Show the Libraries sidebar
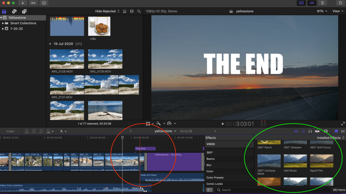The width and height of the screenshot is (346, 194). click(x=4, y=11)
